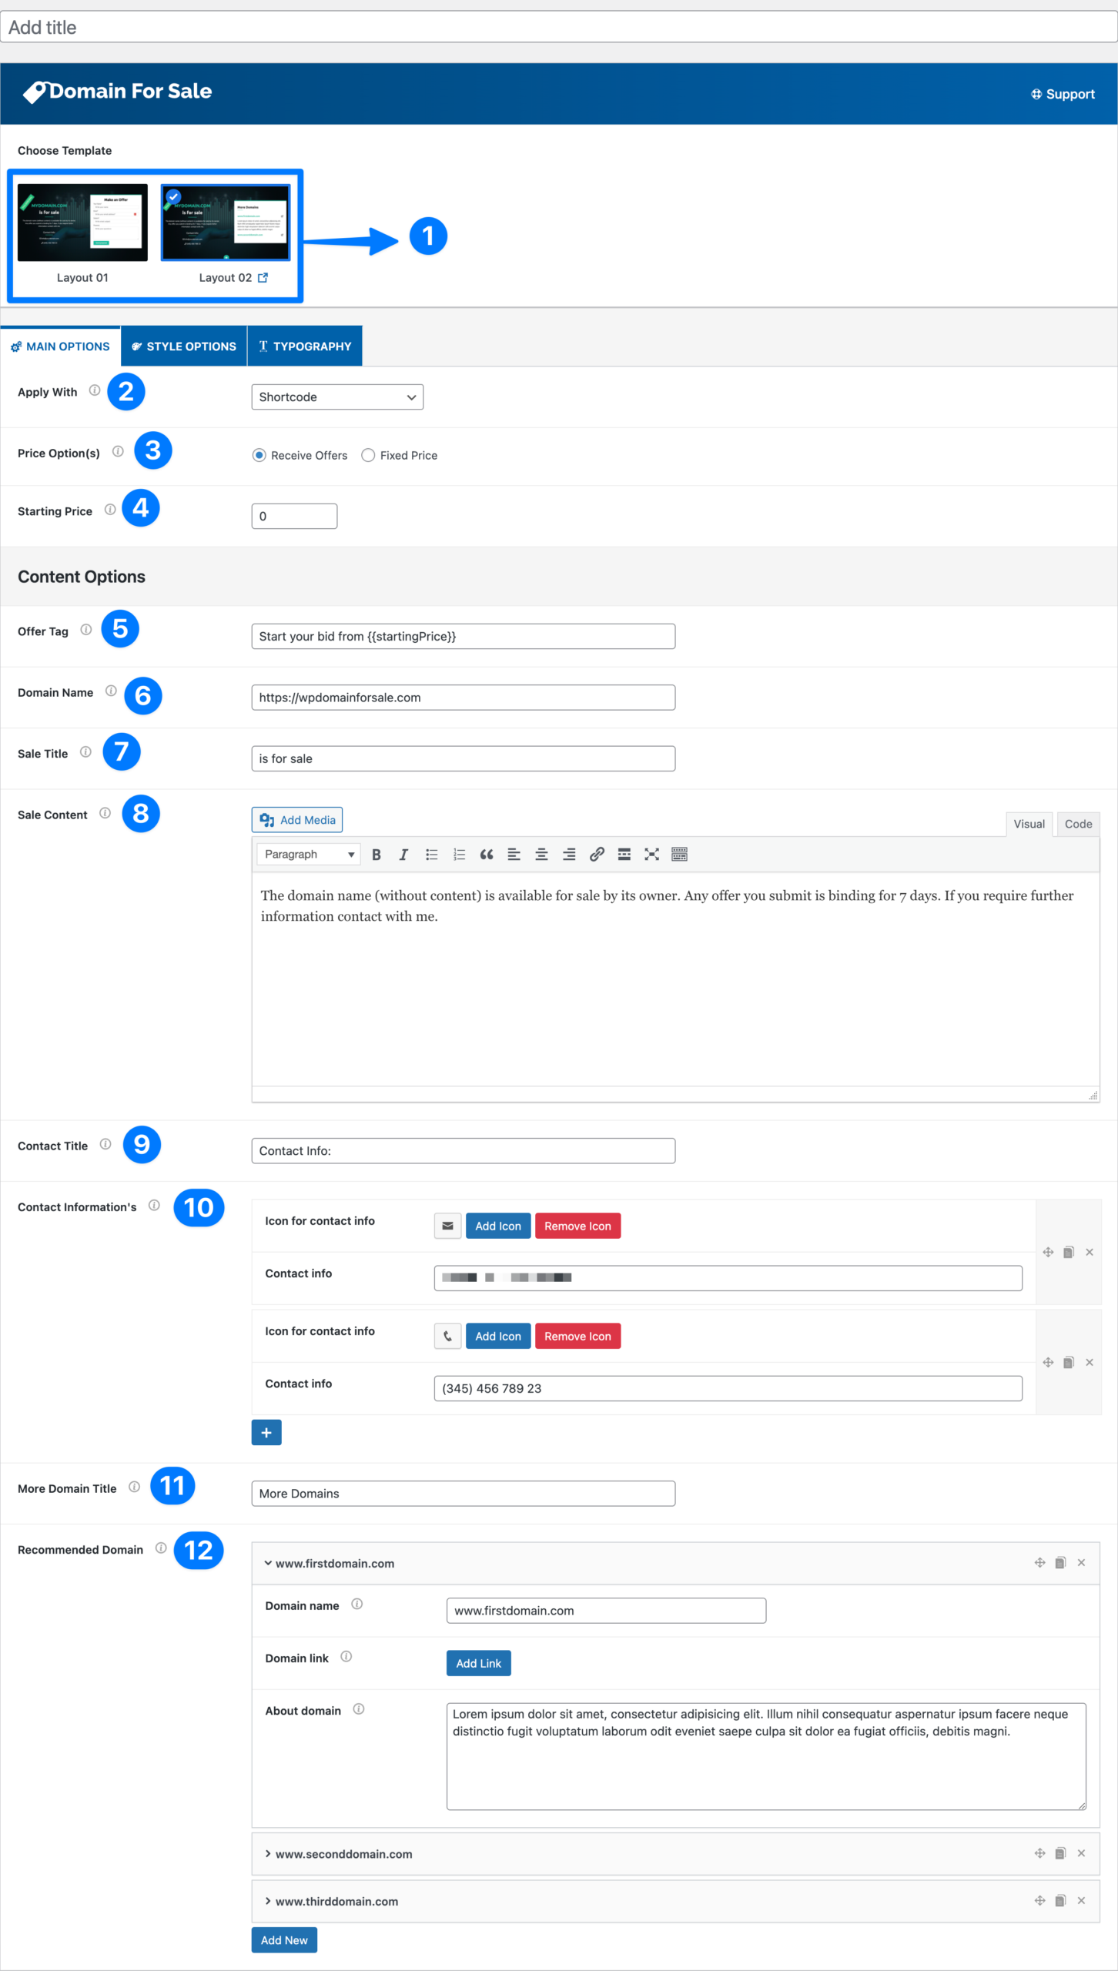The image size is (1118, 1971).
Task: Switch to the Main Options tab
Action: pos(60,346)
